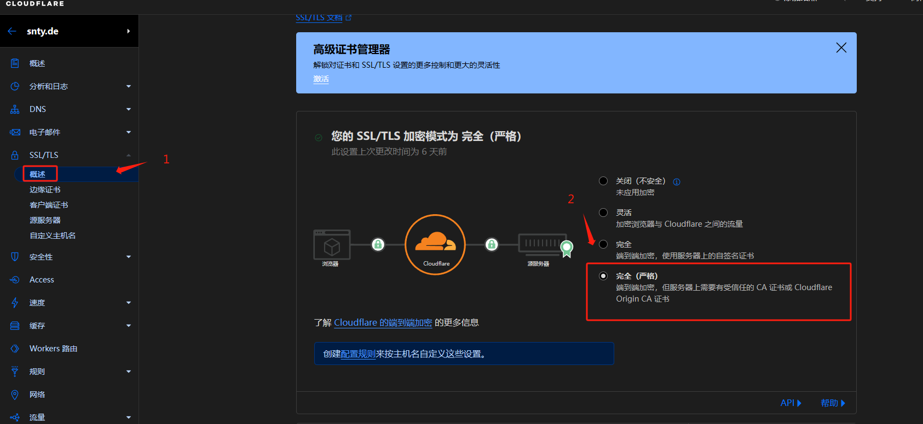The height and width of the screenshot is (424, 923).
Task: Select the 关闭（不安全）radio option
Action: (x=603, y=181)
